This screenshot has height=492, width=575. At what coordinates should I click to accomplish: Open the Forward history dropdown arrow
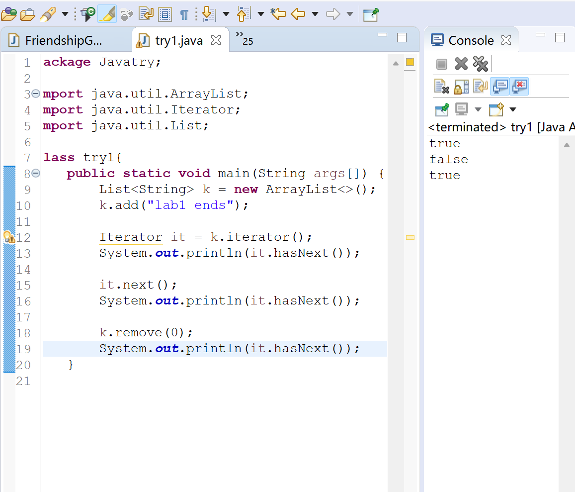[x=350, y=14]
